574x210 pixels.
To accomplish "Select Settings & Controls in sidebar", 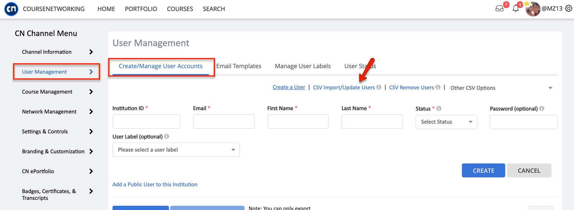I will point(45,132).
